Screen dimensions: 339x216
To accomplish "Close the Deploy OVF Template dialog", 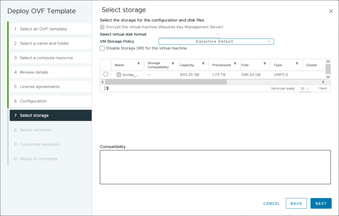I will 331,11.
